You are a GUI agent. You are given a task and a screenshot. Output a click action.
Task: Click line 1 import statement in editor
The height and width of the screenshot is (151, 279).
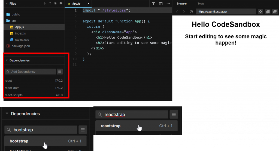click(x=107, y=11)
